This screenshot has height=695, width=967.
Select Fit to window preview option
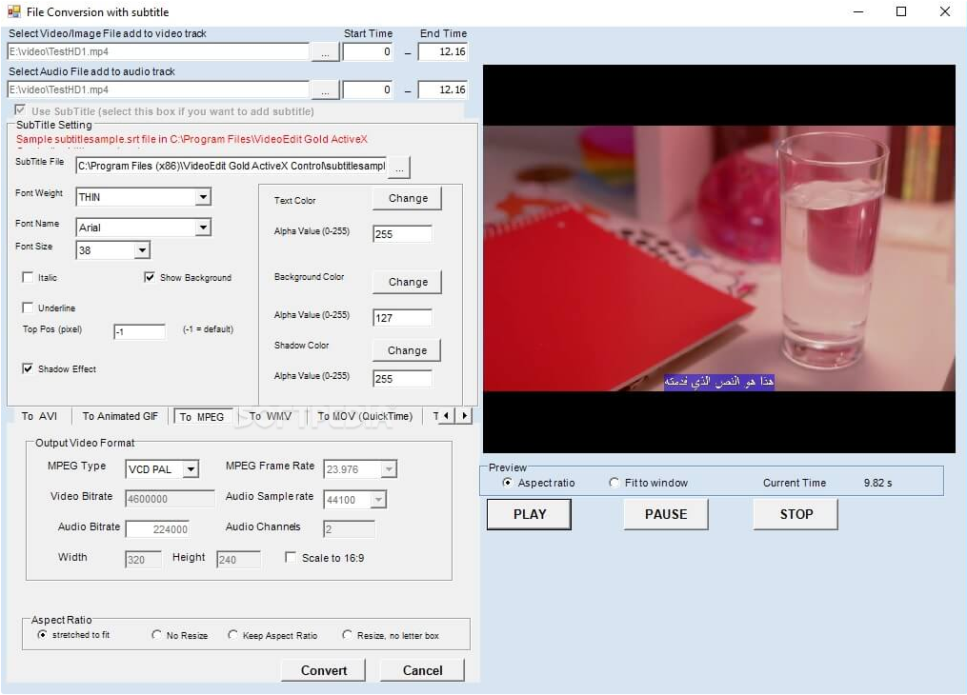point(614,483)
